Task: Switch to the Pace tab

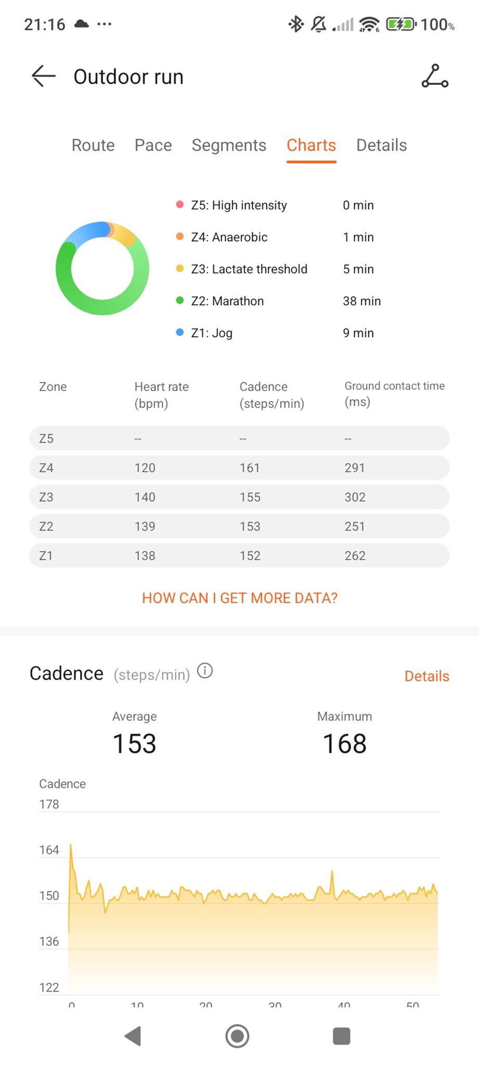Action: pos(153,145)
